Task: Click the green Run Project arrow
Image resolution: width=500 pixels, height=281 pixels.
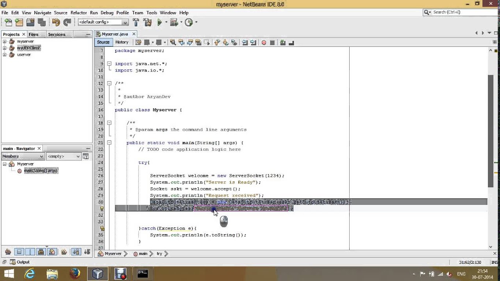Action: coord(159,22)
